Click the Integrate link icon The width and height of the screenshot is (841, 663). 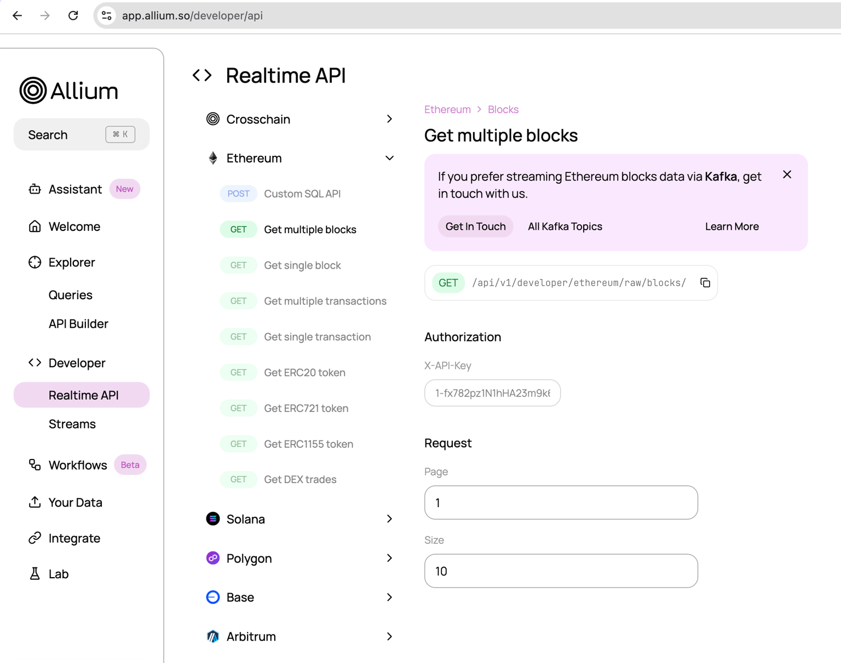(x=34, y=538)
